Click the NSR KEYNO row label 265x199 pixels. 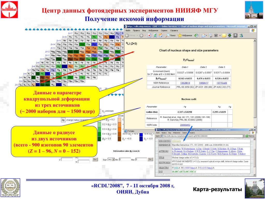coord(165,141)
